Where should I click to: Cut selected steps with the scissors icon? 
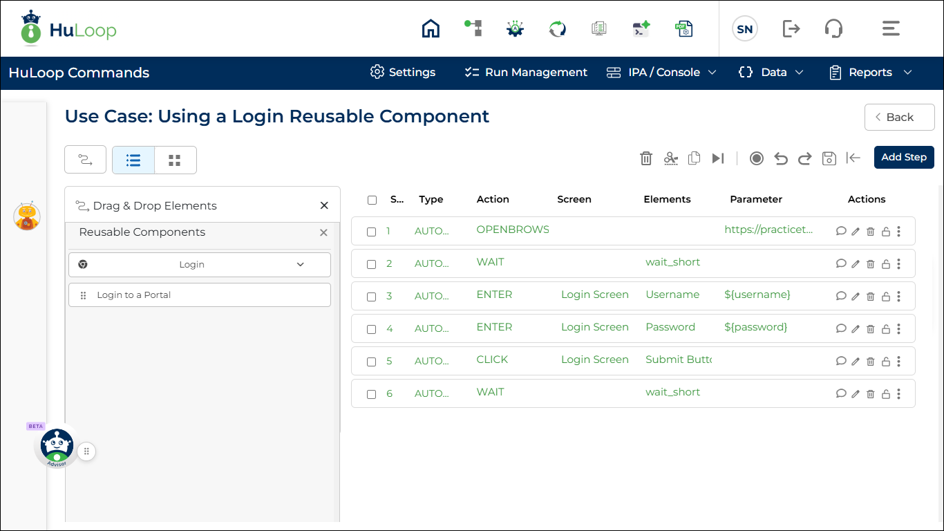point(670,158)
